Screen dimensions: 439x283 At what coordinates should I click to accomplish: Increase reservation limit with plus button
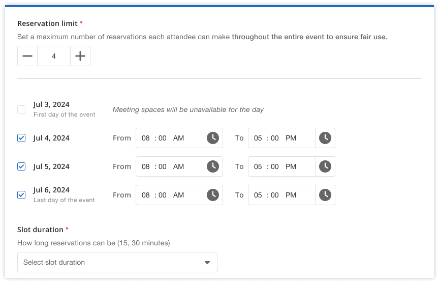80,56
